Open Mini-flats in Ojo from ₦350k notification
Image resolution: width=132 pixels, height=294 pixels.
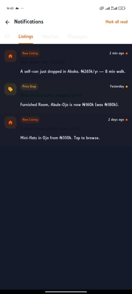66,128
